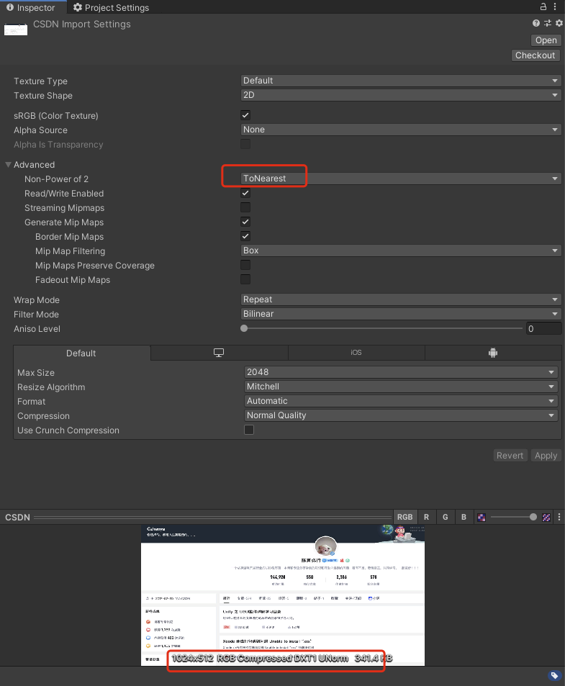Show the RGB channel preview
This screenshot has width=565, height=686.
click(x=404, y=517)
